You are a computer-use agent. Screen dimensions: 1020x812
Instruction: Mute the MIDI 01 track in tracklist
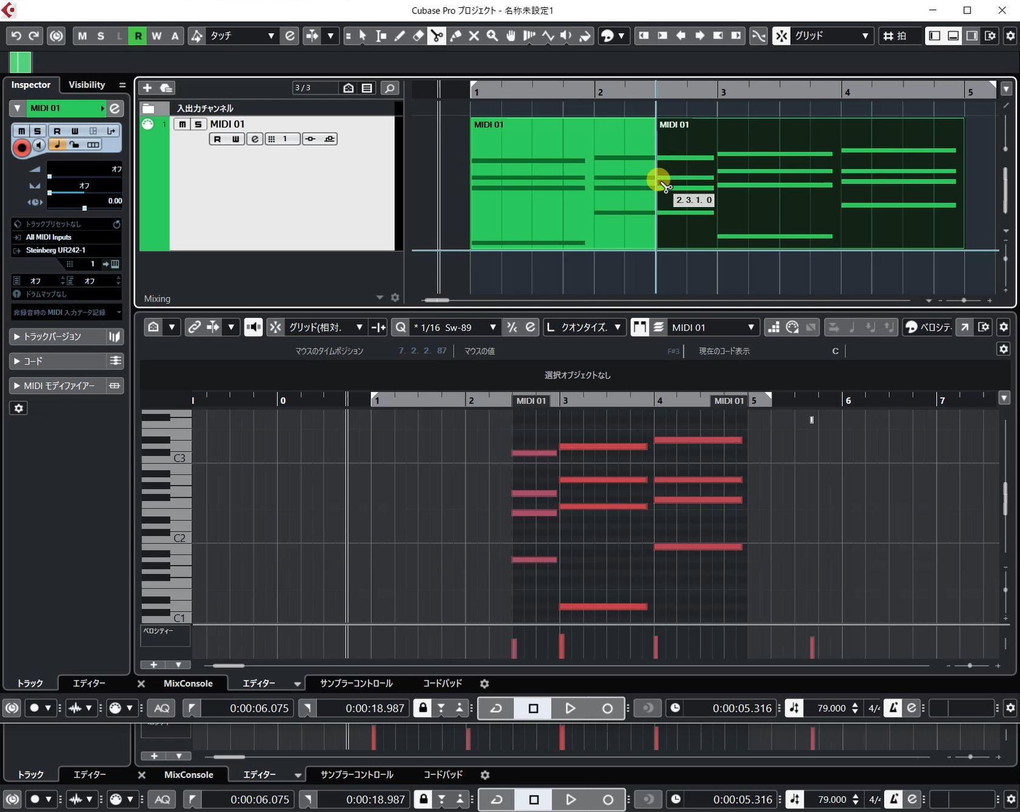[x=182, y=124]
